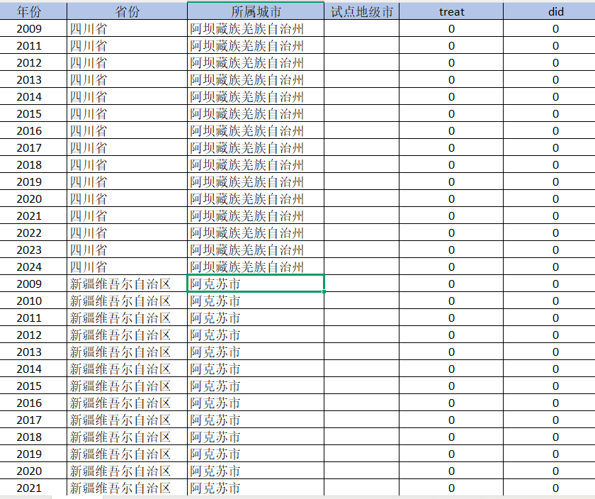The height and width of the screenshot is (499, 595).
Task: Select did value for 阿坝藏族羌族自治州 2009
Action: (x=555, y=28)
